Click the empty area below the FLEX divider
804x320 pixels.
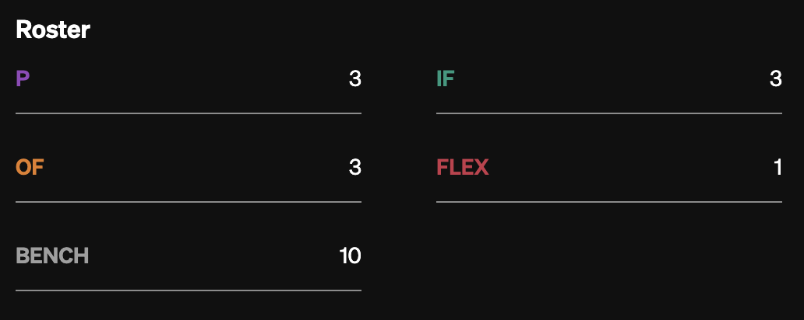[609, 256]
